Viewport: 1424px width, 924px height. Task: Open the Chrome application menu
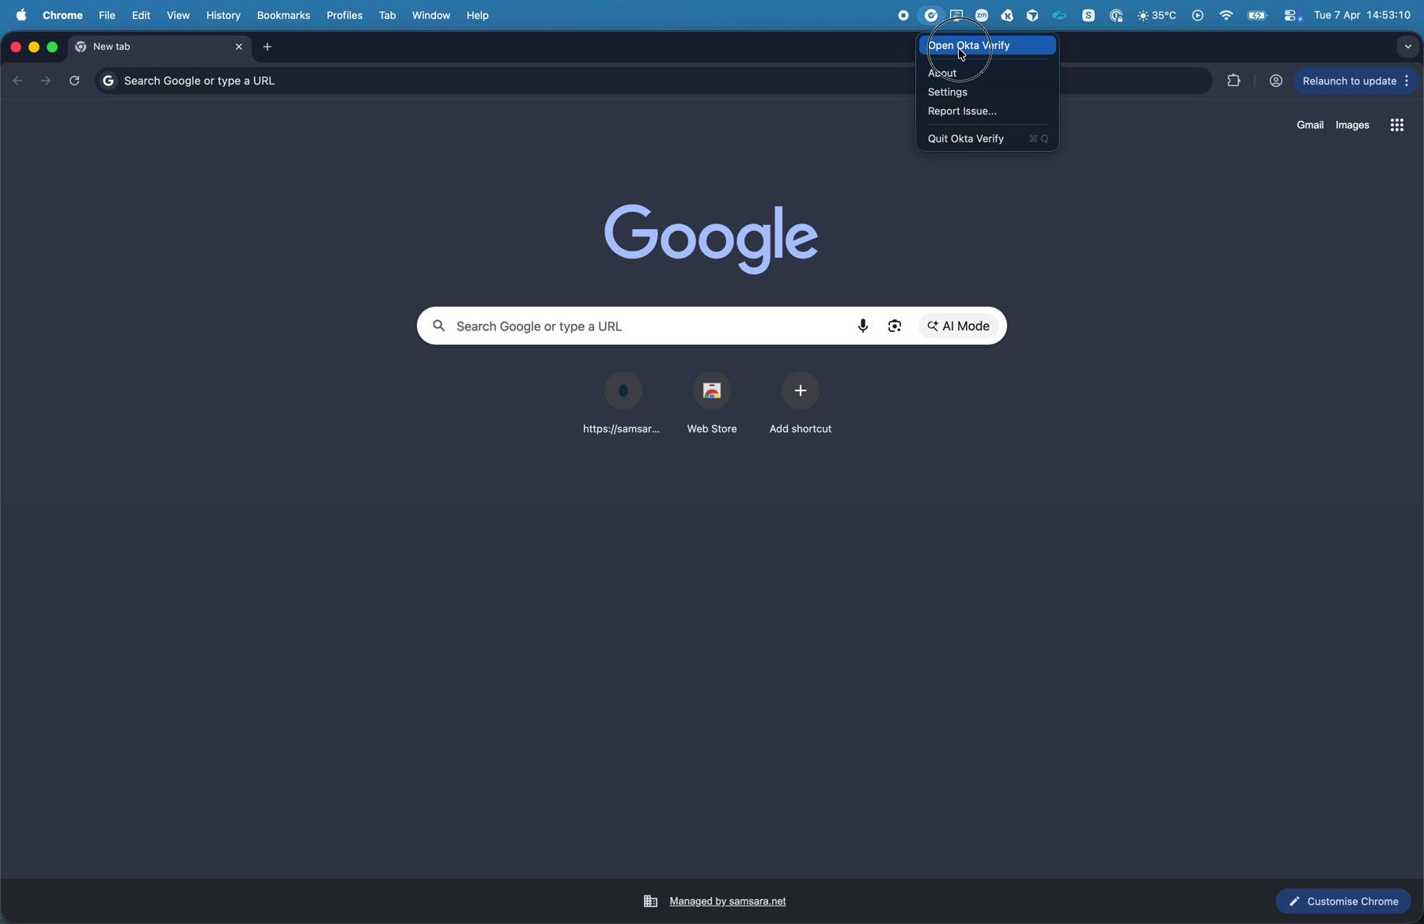[62, 15]
